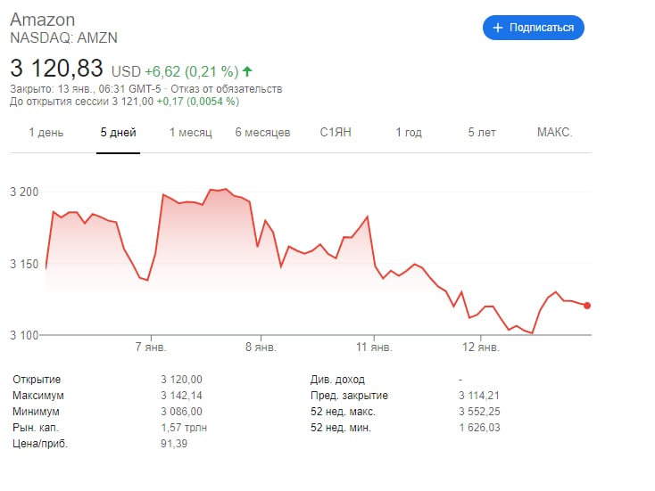
Task: Open the 1 месяц chart range
Action: tap(191, 133)
